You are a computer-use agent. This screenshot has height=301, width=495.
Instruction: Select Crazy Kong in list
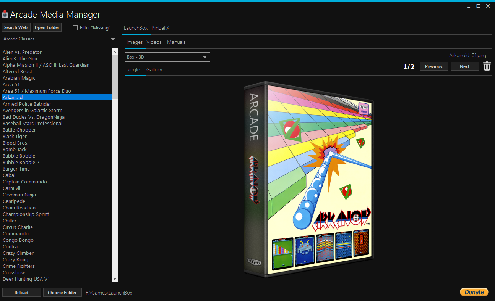point(57,260)
